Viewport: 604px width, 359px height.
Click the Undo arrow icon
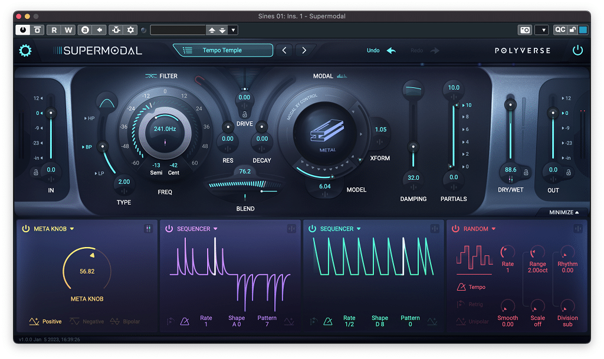click(x=392, y=51)
